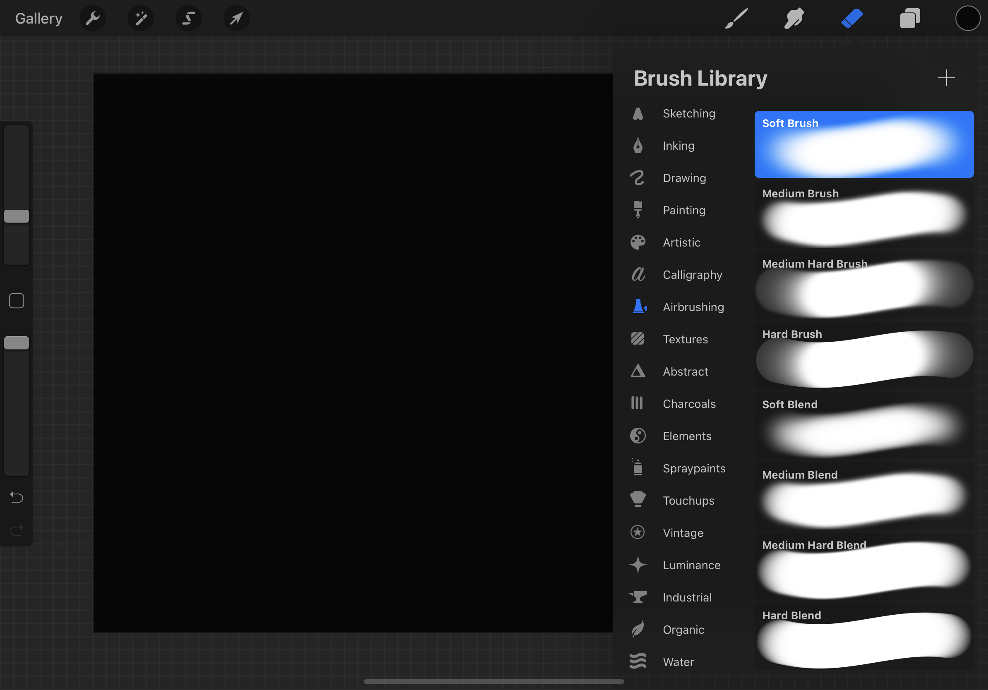
Task: Select the Textures brush set
Action: click(x=685, y=339)
